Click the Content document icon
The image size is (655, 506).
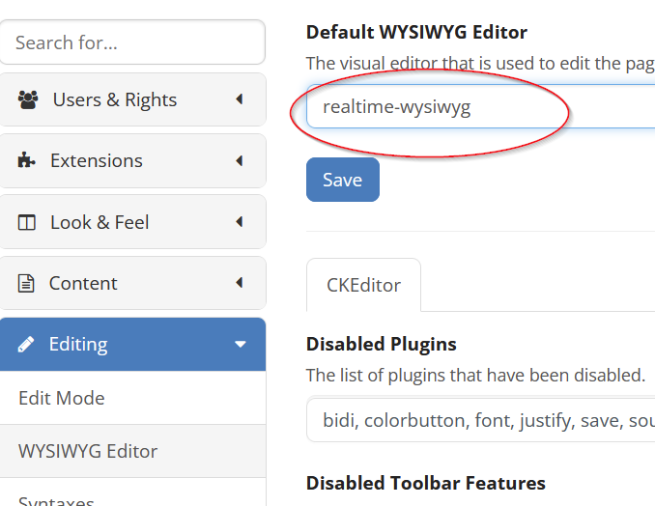[x=27, y=283]
